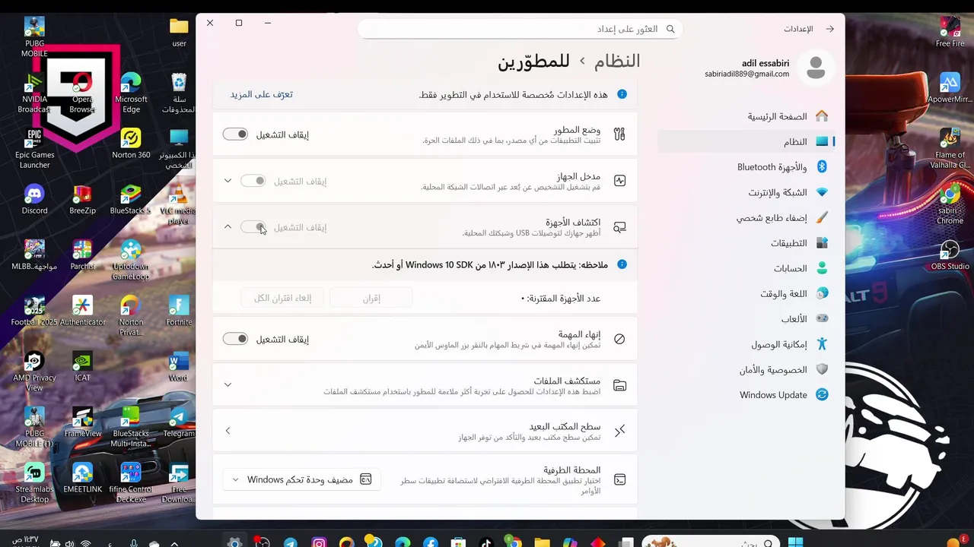The height and width of the screenshot is (547, 974).
Task: Open ApowerMirror desktop shortcut
Action: (950, 87)
